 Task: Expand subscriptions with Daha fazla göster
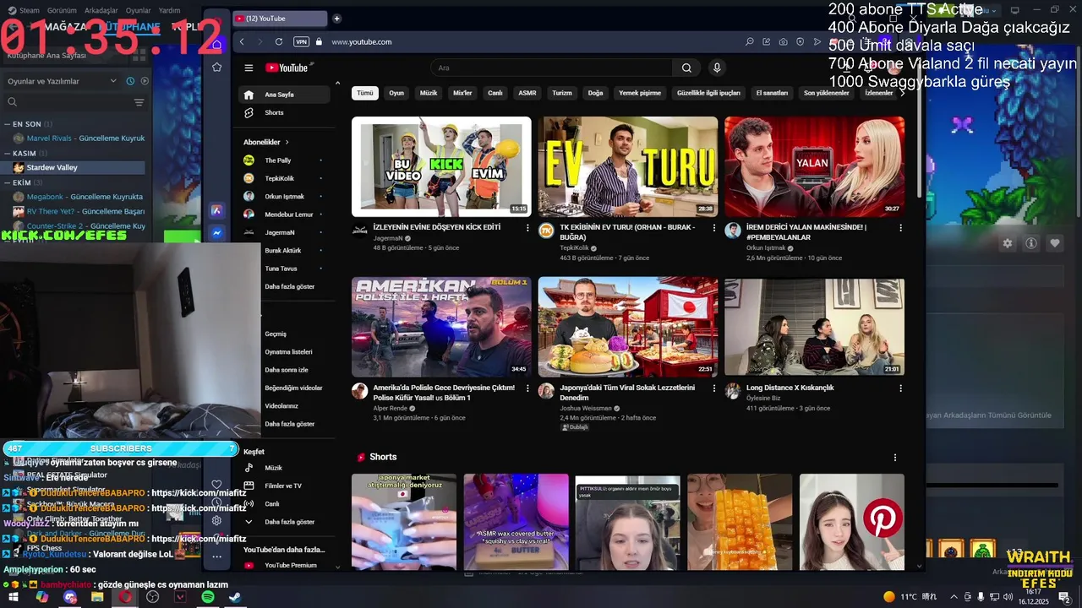285,286
